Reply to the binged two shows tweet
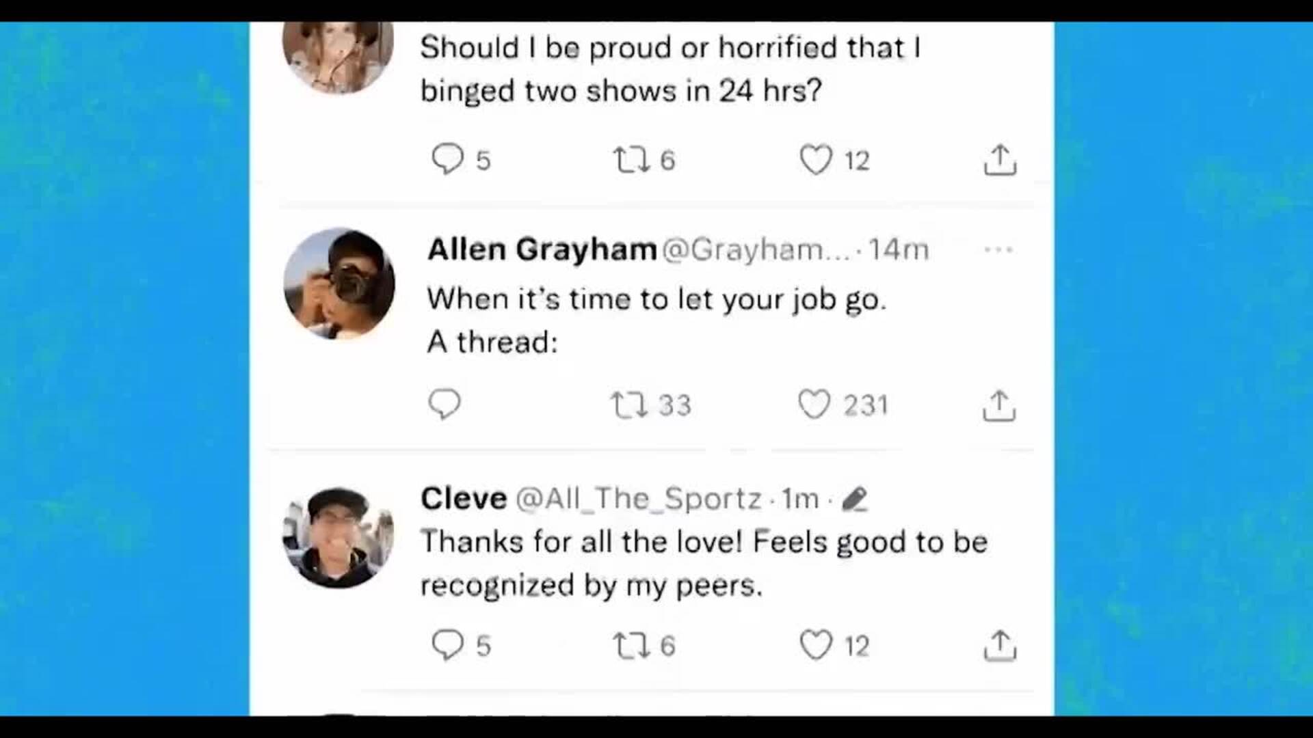The height and width of the screenshot is (738, 1313). (447, 159)
